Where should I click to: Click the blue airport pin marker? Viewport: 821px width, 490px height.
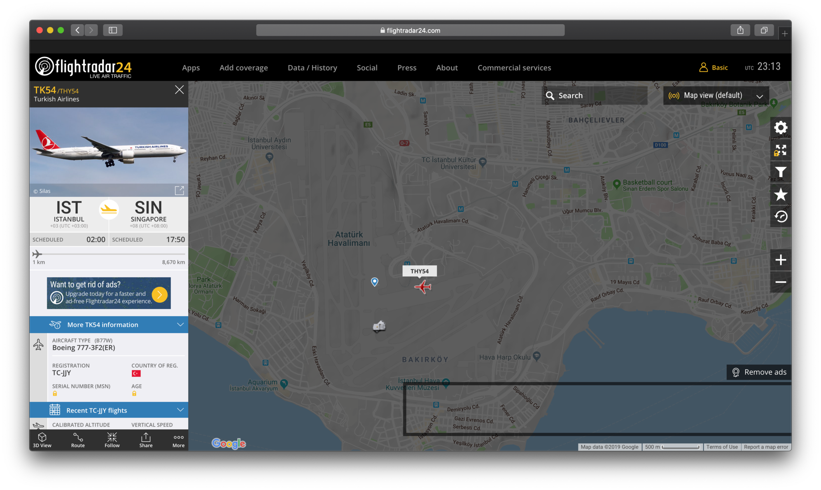(374, 282)
